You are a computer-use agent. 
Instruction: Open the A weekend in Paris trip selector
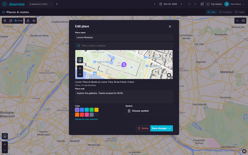41,4
